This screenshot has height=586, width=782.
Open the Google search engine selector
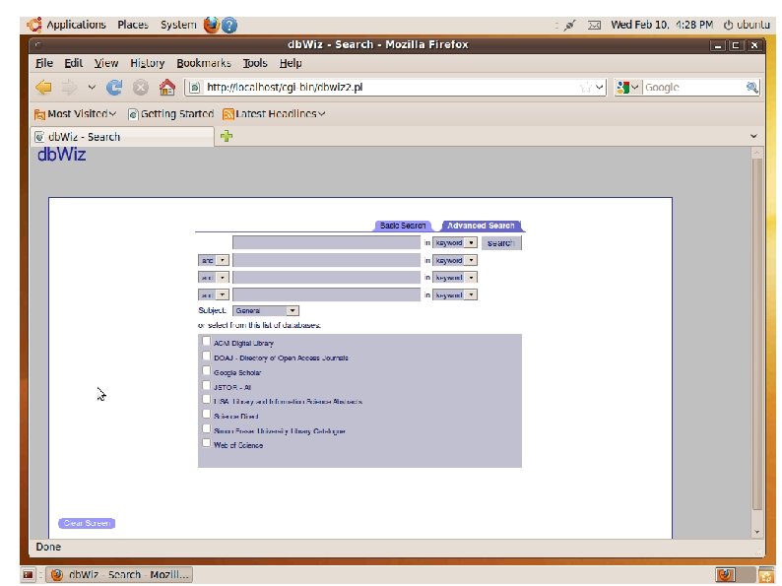coord(627,88)
